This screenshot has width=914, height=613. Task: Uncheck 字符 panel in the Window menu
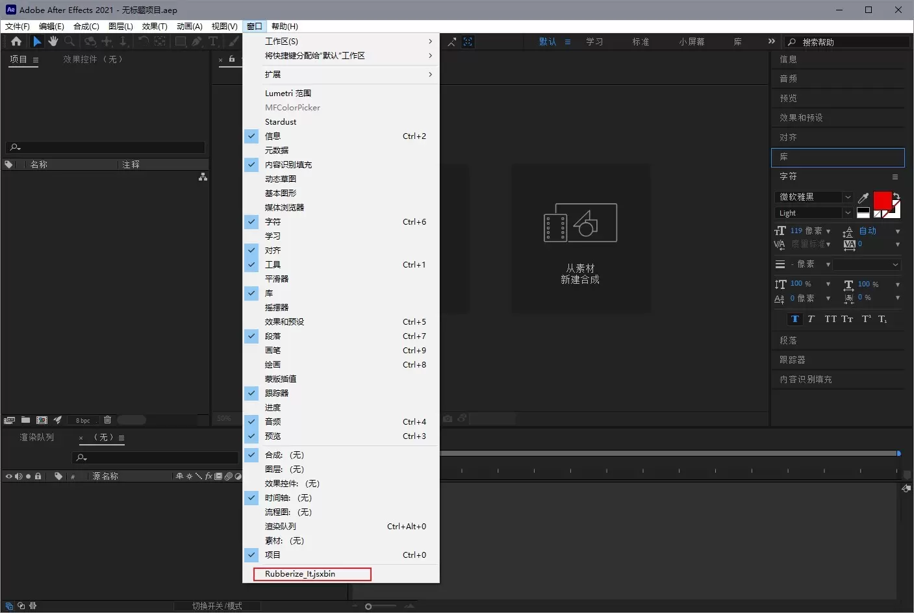[341, 222]
